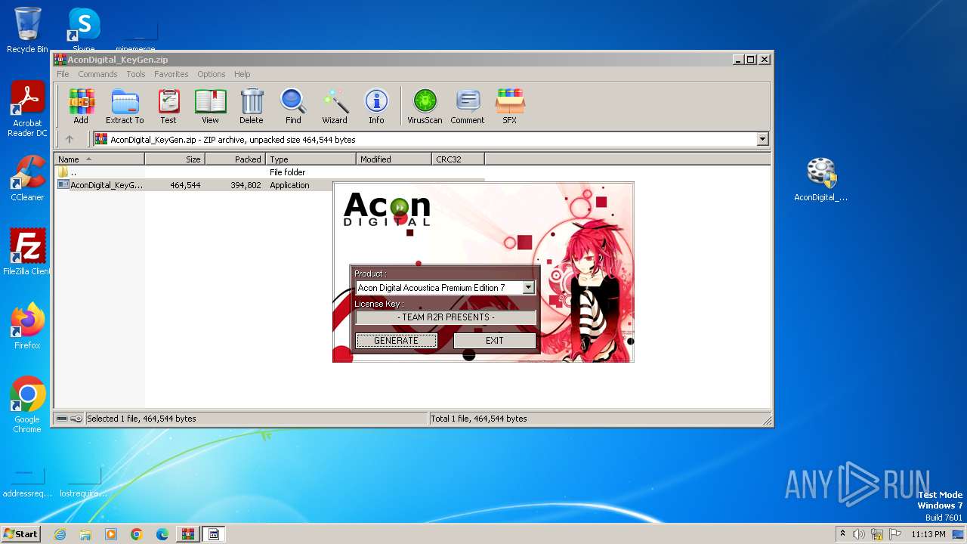Launch Google Chrome from the desktop
Image resolution: width=967 pixels, height=544 pixels.
[27, 404]
